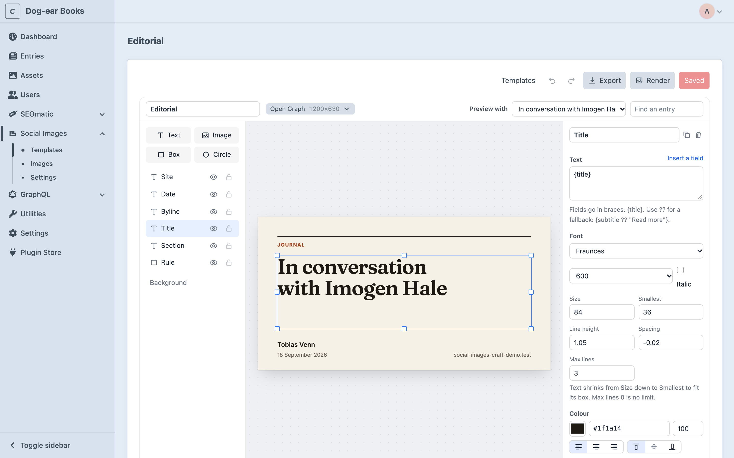The width and height of the screenshot is (734, 458).
Task: Click the Export button
Action: tap(604, 81)
